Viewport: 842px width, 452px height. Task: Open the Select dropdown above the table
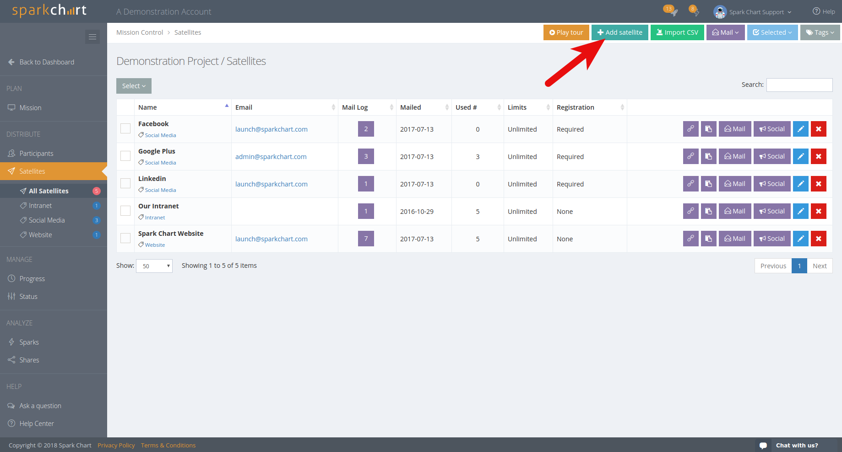[x=134, y=86]
